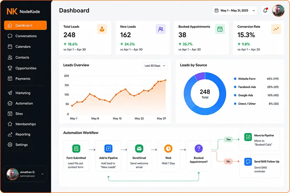This screenshot has height=193, width=290.
Task: Click the New Leads group icon
Action: (161, 29)
